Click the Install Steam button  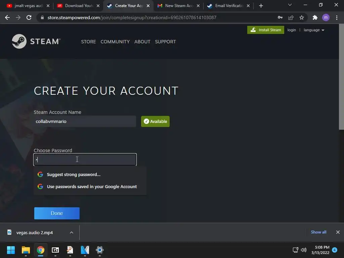265,30
